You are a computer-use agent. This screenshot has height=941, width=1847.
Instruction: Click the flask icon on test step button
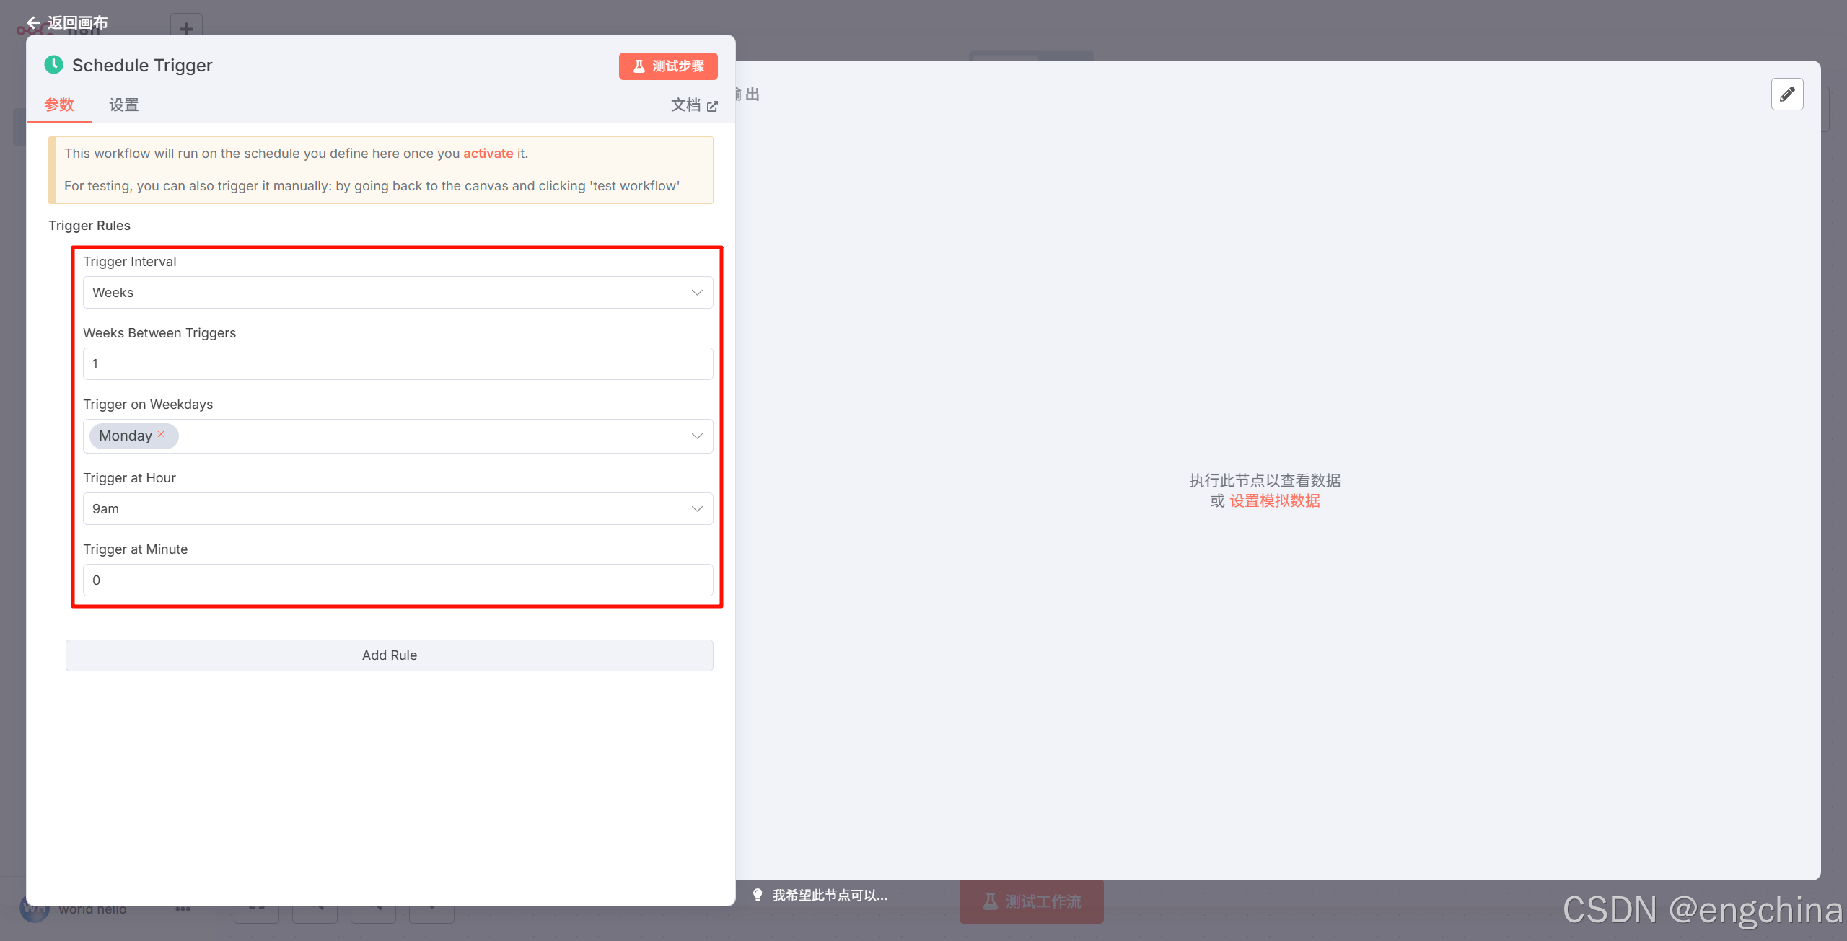point(639,66)
